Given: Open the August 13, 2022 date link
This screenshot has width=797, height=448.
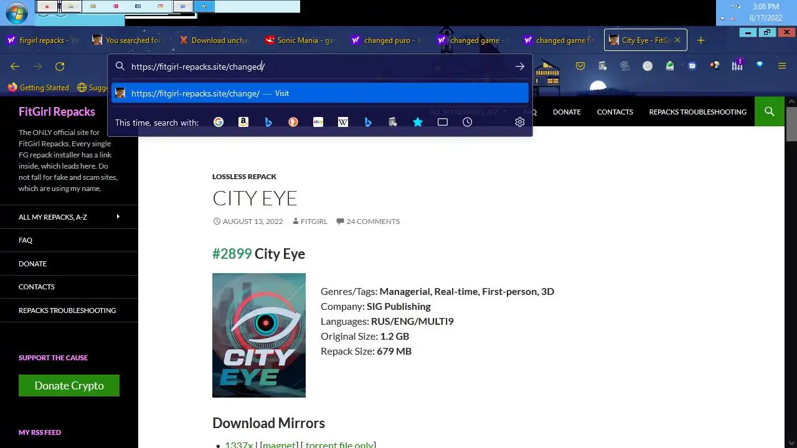Looking at the screenshot, I should pyautogui.click(x=253, y=222).
